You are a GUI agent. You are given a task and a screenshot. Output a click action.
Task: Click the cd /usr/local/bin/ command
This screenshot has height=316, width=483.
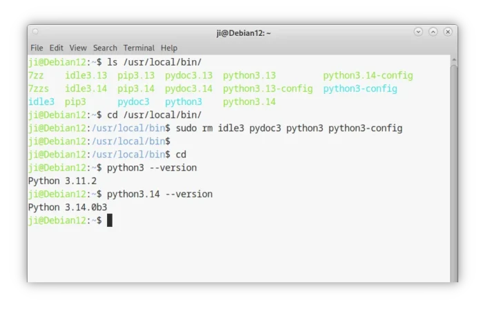point(154,115)
